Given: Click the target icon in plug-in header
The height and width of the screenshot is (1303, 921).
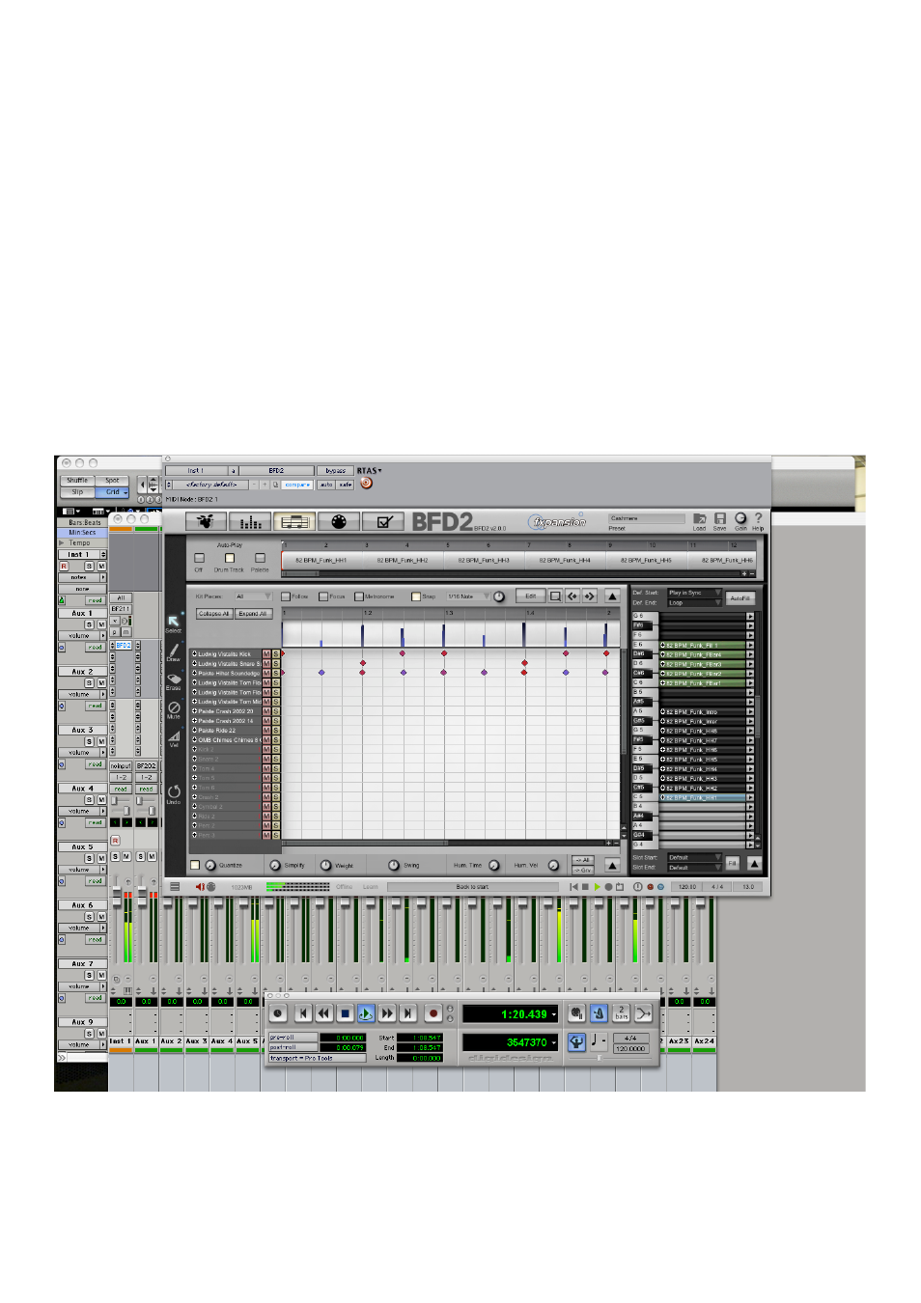Looking at the screenshot, I should click(366, 484).
